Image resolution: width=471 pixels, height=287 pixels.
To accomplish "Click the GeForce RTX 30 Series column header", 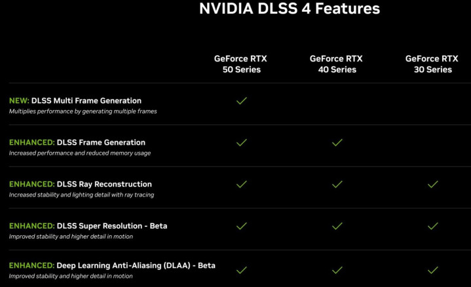I will coord(432,64).
